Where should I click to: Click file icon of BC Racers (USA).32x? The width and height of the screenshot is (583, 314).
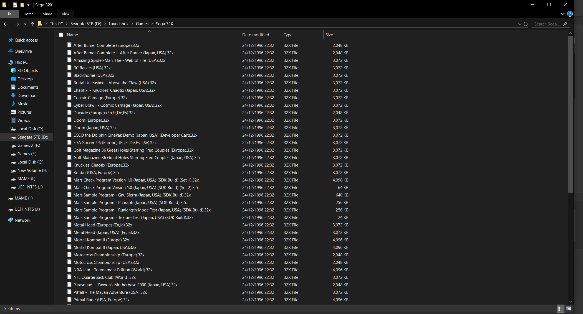pyautogui.click(x=69, y=68)
